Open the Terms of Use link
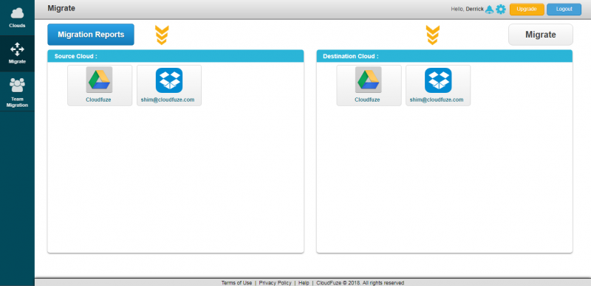 coord(236,283)
